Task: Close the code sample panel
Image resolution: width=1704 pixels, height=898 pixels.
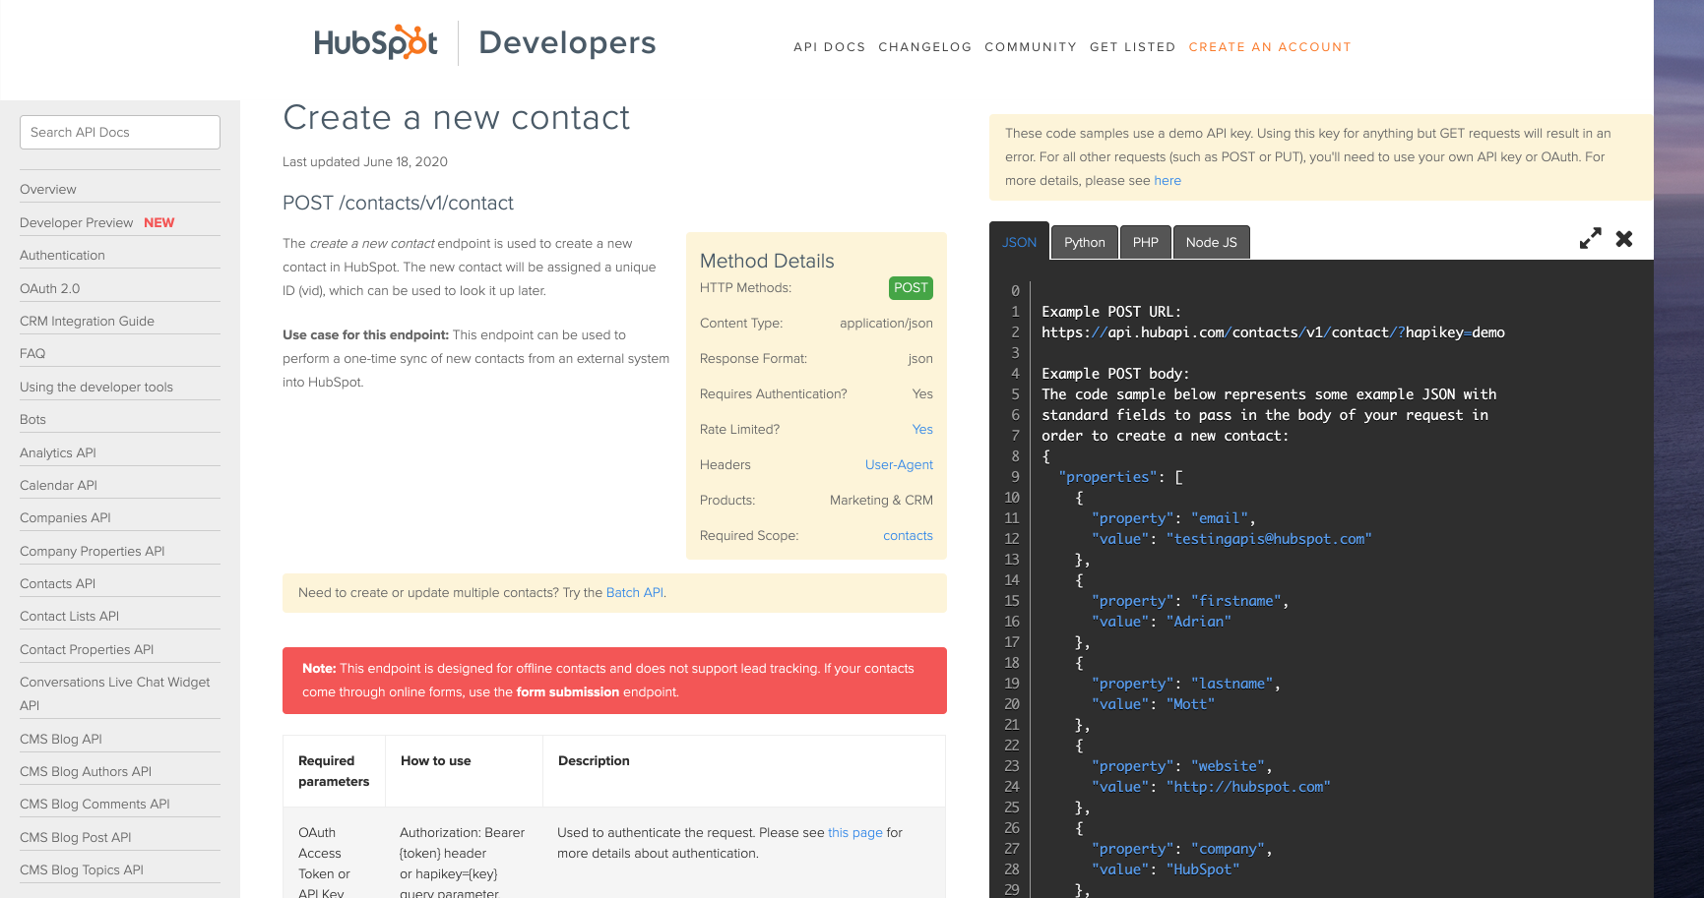Action: (1624, 239)
